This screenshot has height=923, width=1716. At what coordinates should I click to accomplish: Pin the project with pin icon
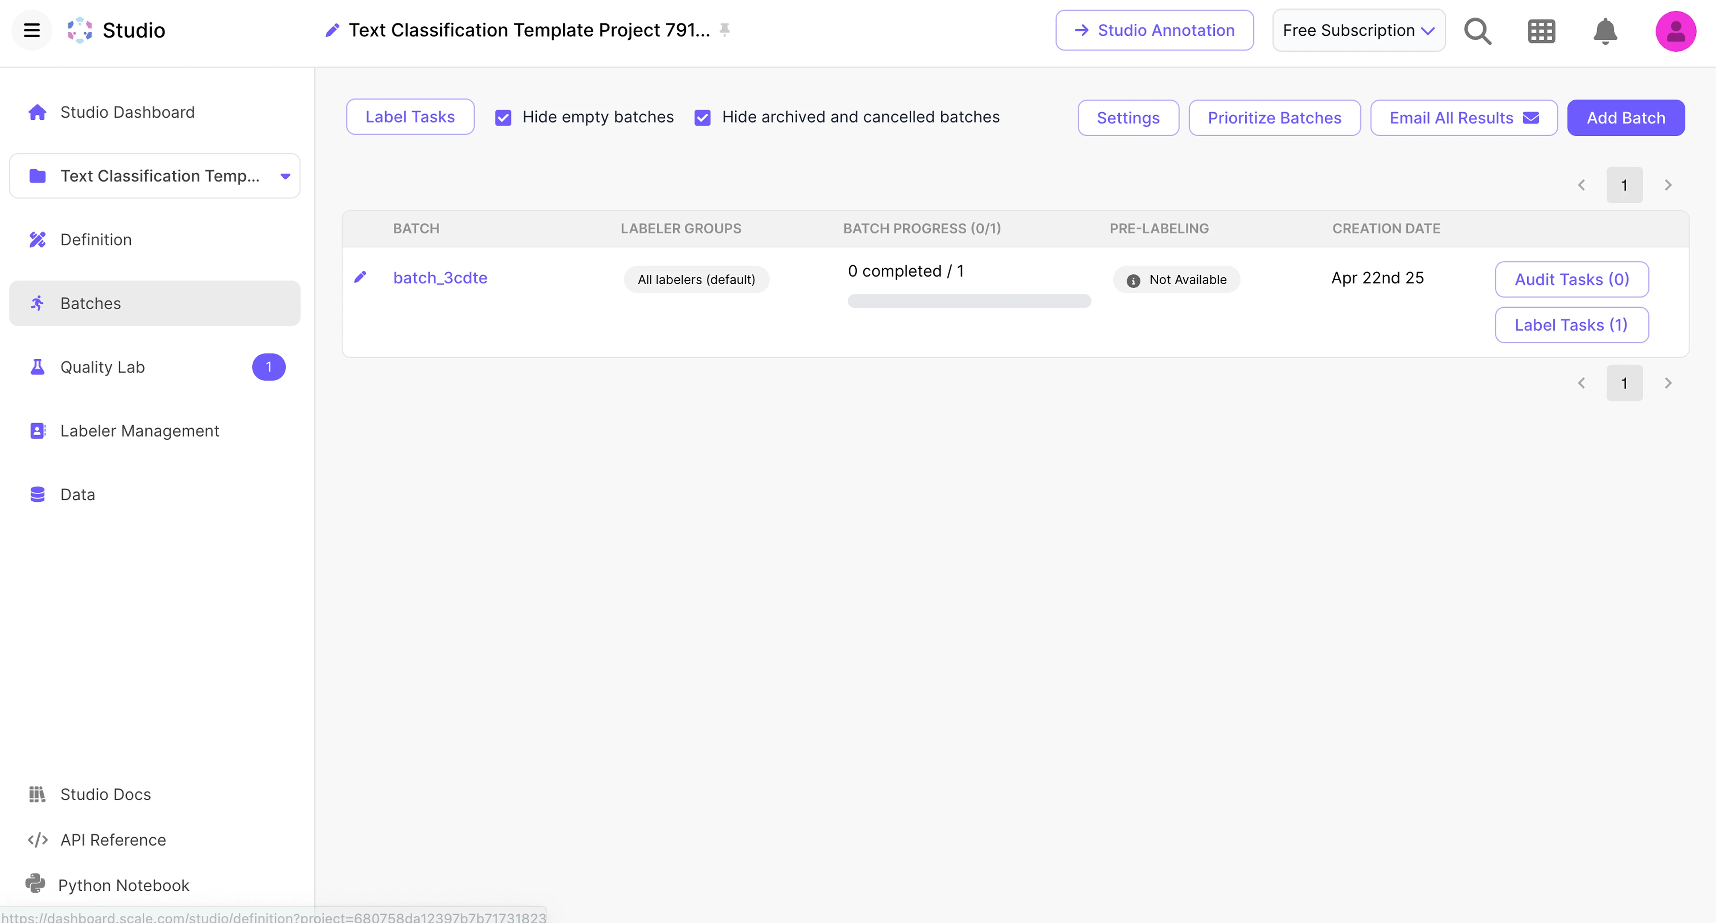pos(725,30)
